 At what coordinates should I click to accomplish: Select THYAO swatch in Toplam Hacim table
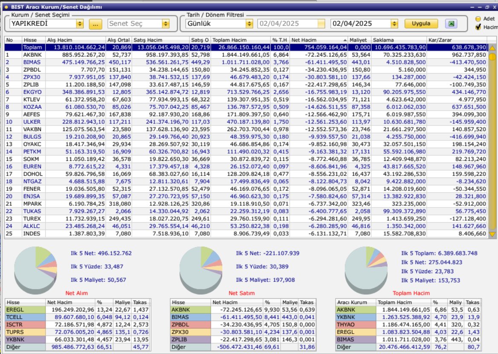coord(356,325)
